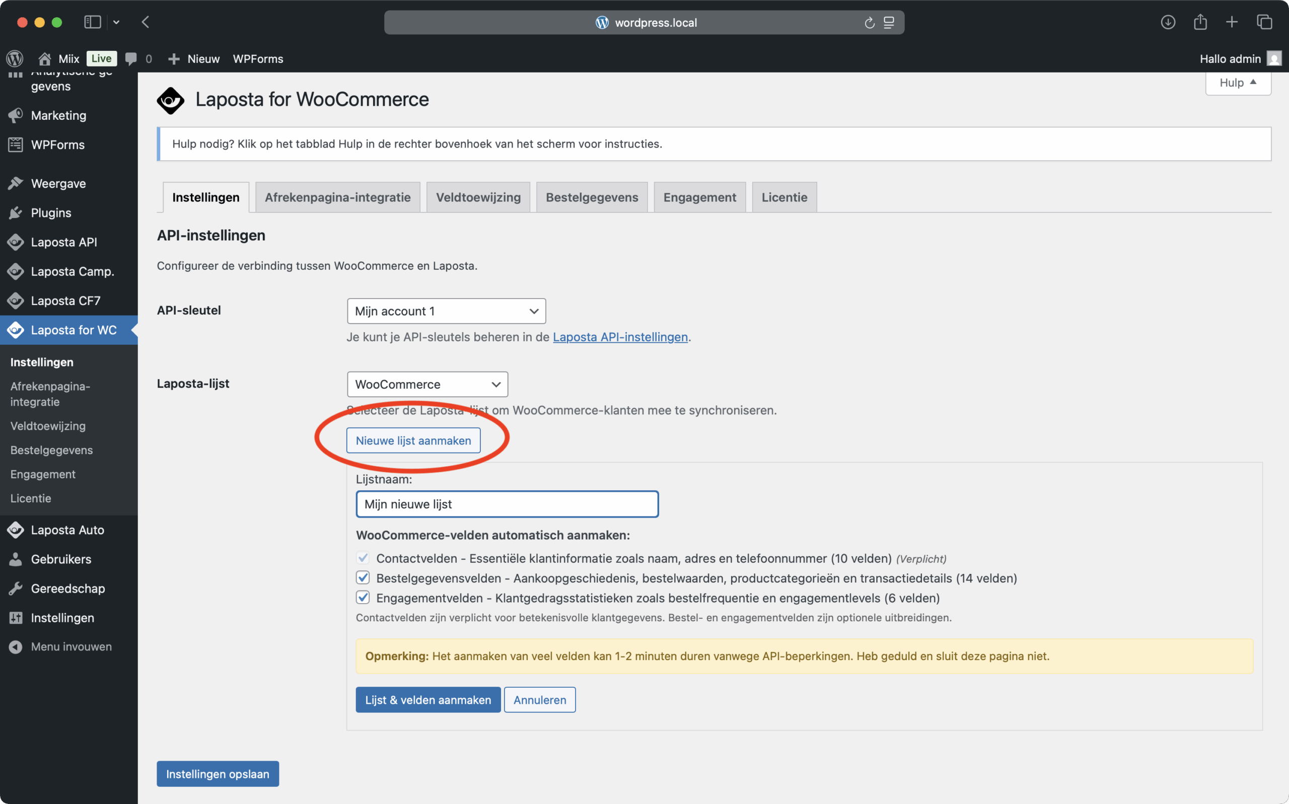This screenshot has height=804, width=1289.
Task: Click the Laposta API sidebar icon
Action: (16, 242)
